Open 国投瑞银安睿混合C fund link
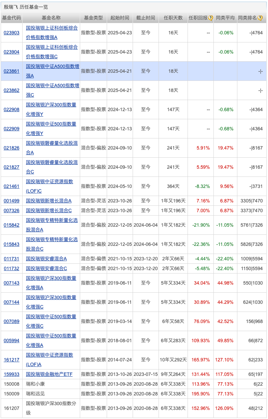Viewport: 268px width, 419px height. (46, 268)
